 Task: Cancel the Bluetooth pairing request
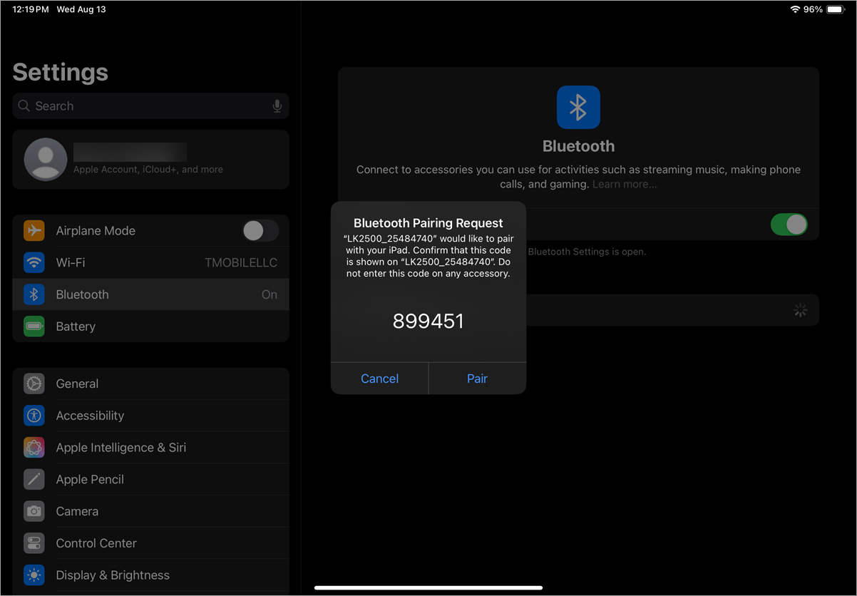click(x=379, y=379)
